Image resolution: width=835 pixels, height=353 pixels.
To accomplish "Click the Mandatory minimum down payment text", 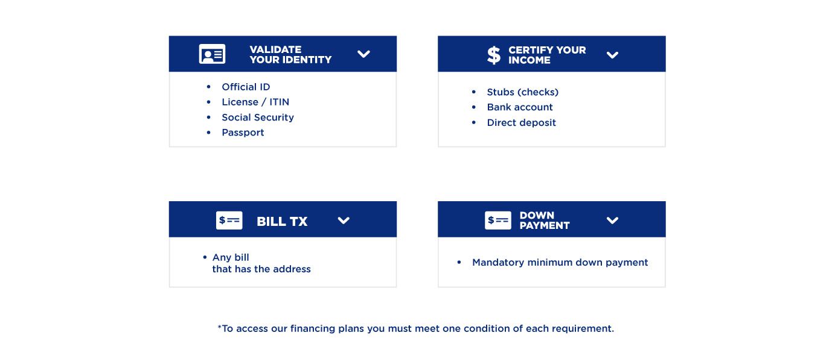I will pyautogui.click(x=560, y=263).
